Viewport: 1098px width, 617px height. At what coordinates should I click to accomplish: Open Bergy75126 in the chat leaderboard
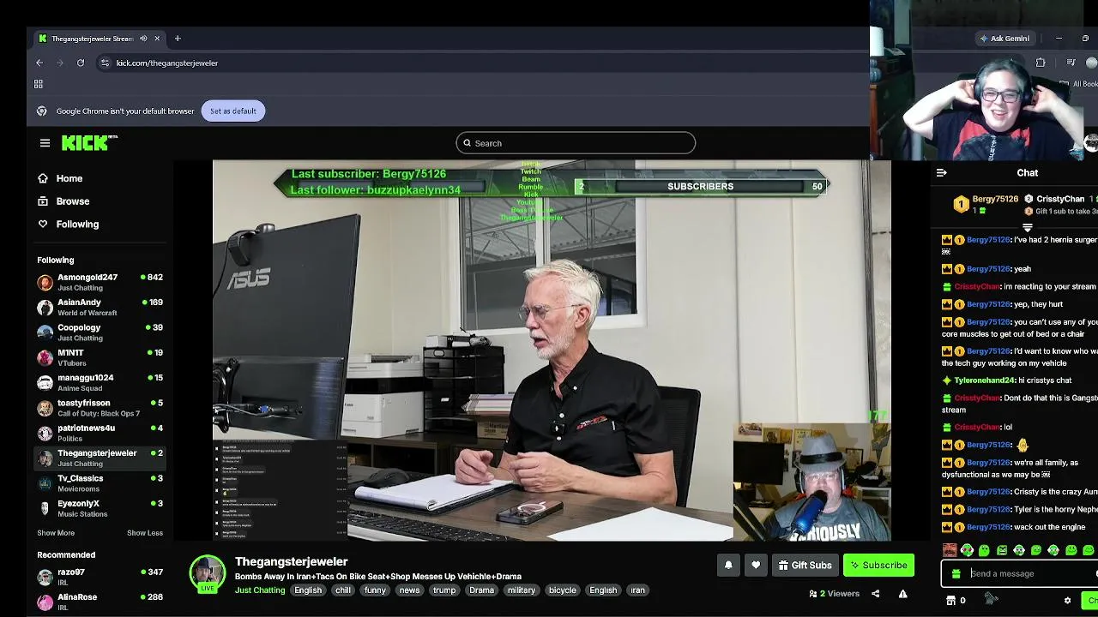(995, 200)
